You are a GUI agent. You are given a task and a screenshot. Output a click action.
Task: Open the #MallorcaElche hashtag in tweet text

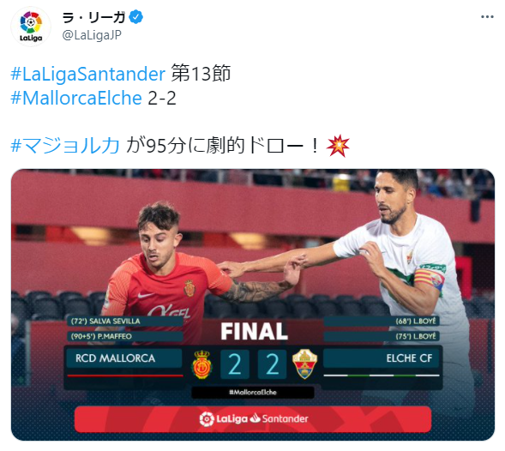coord(76,98)
